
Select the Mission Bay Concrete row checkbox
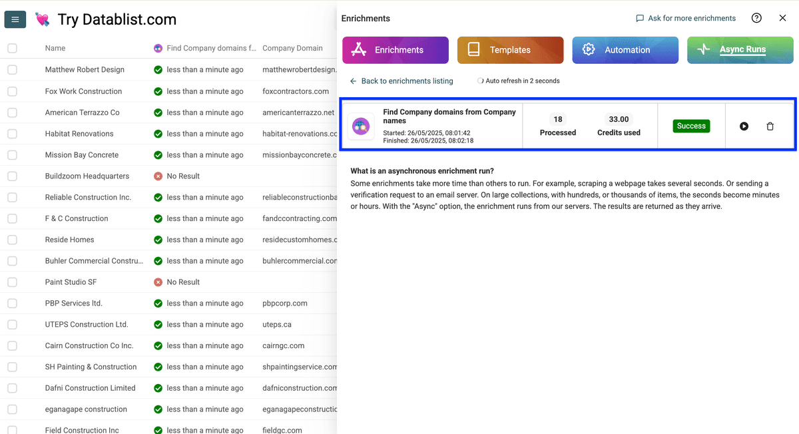[x=12, y=155]
